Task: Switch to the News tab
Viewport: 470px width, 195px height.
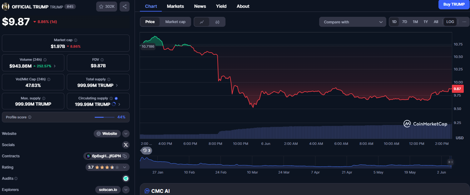Action: tap(200, 6)
